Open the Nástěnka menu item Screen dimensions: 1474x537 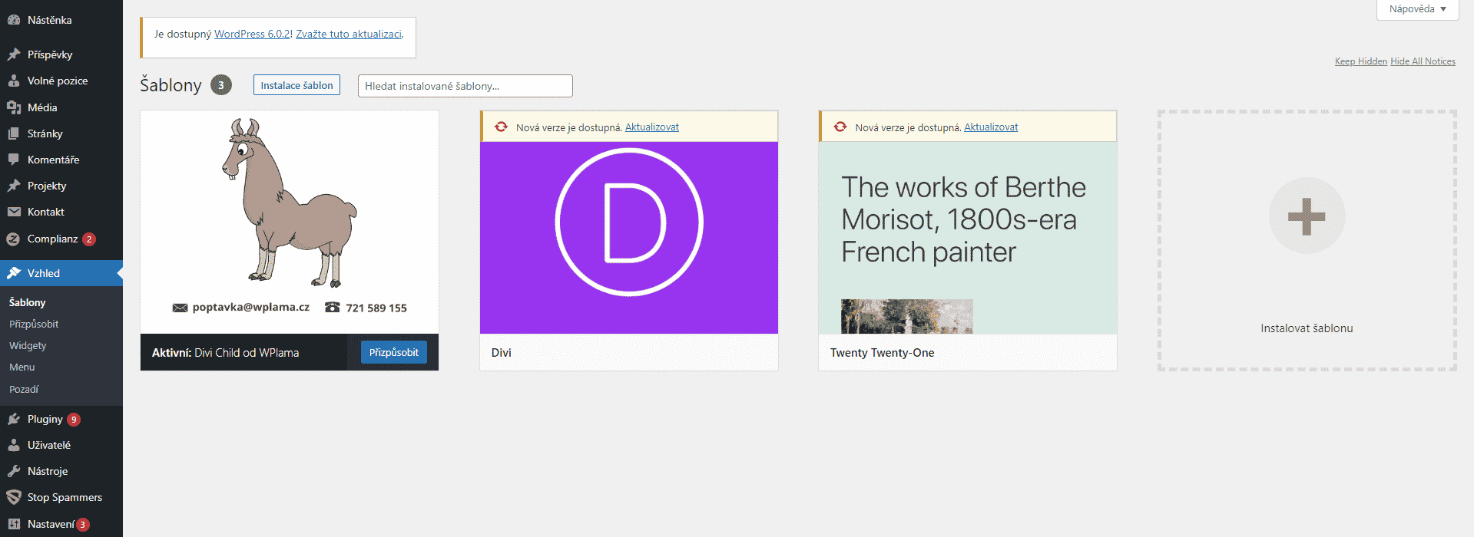(61, 20)
